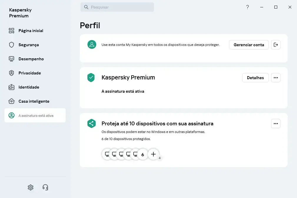The height and width of the screenshot is (198, 297).
Task: Open the settings gear icon
Action: point(31,187)
